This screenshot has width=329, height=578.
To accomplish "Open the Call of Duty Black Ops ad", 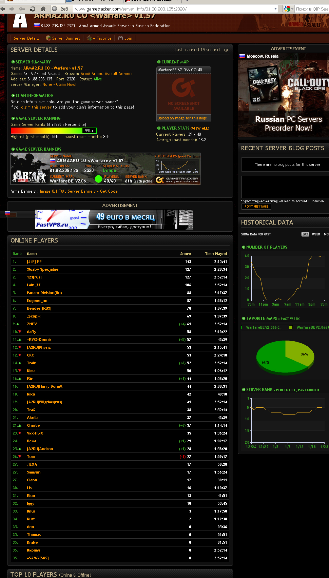I will (284, 95).
